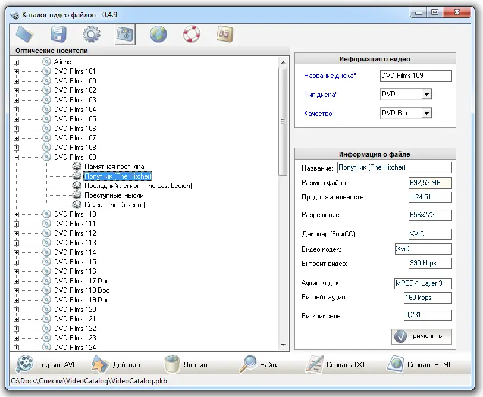
Task: Click the film reel icon of Преступные мысли
Action: 77,195
